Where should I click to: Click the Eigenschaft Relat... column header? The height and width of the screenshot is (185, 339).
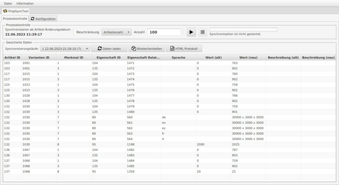pos(144,58)
